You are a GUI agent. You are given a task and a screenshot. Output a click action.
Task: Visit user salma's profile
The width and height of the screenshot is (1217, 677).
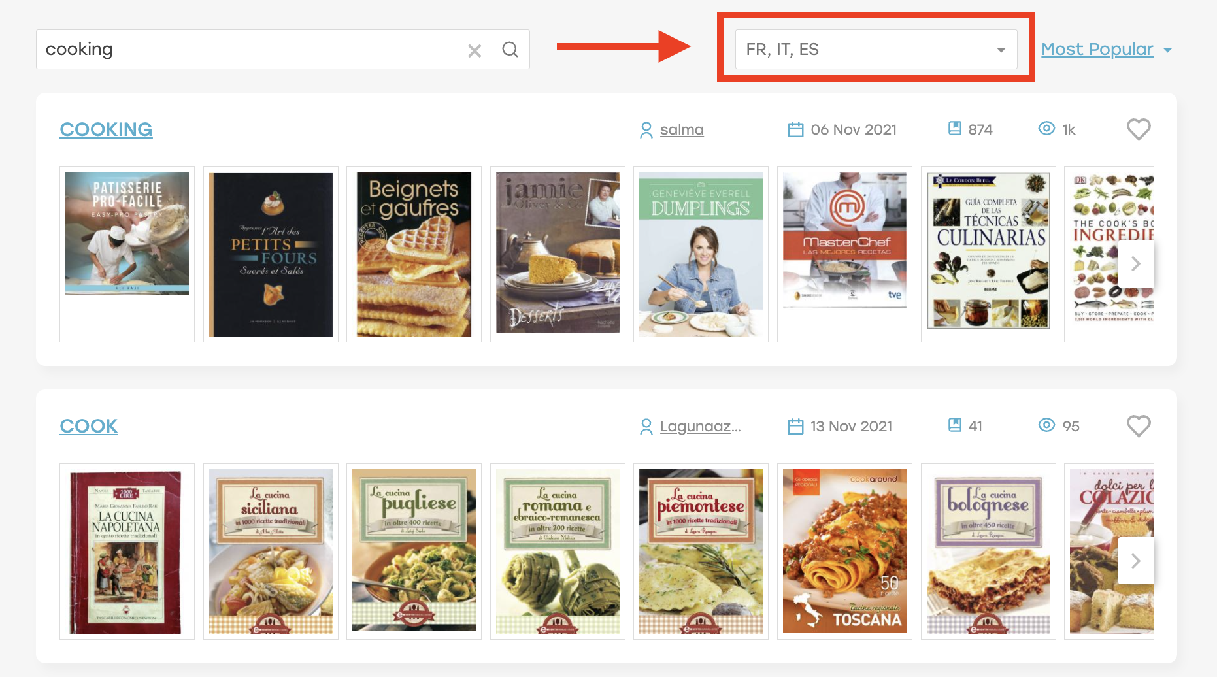tap(682, 129)
